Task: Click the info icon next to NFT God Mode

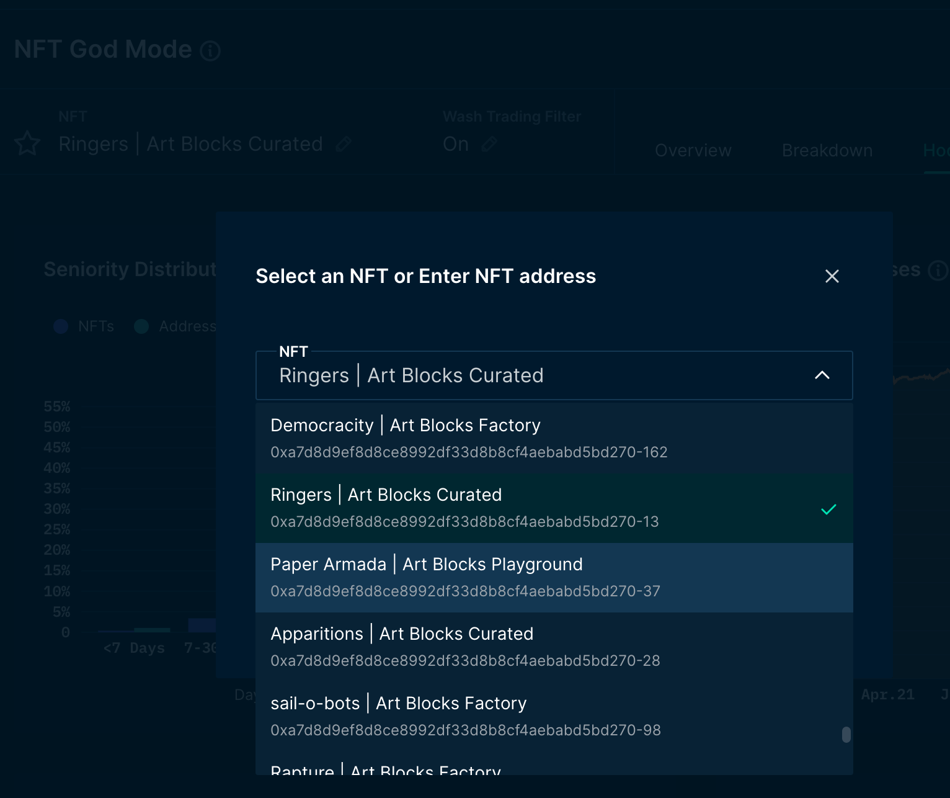Action: 210,51
